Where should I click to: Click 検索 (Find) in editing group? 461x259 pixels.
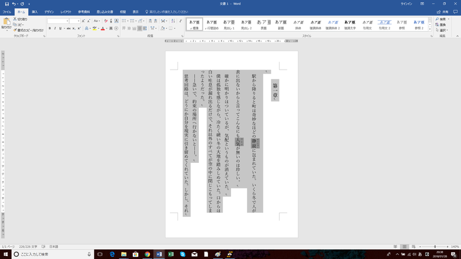pyautogui.click(x=442, y=19)
